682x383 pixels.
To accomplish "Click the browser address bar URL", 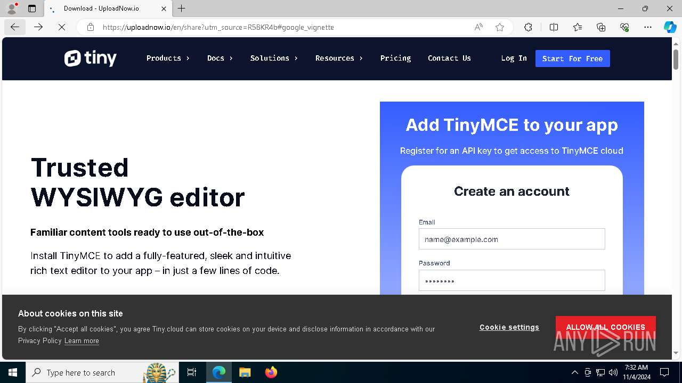I will click(x=218, y=27).
